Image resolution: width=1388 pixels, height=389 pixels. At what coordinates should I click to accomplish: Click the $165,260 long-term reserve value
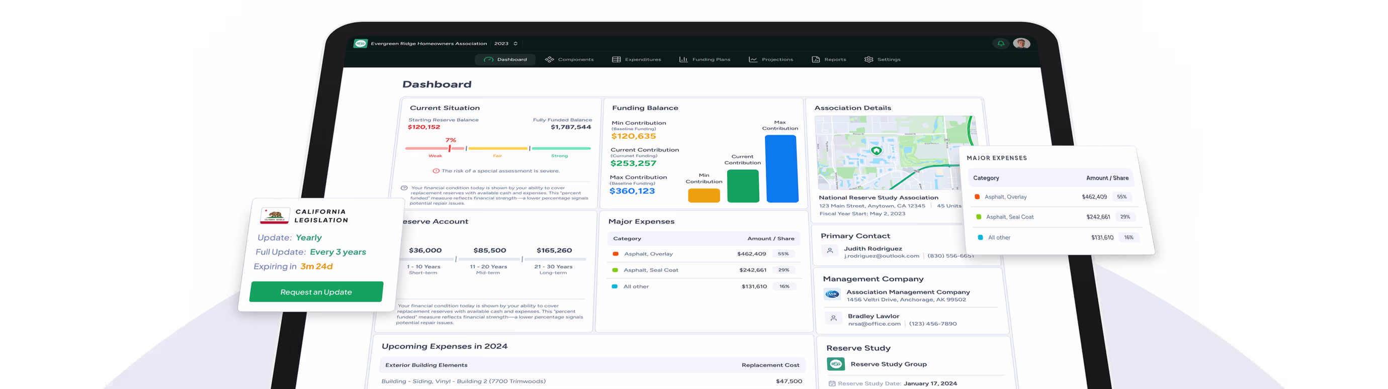[554, 250]
